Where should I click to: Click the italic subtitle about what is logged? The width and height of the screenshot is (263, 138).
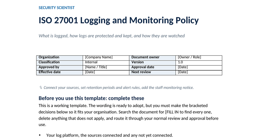pos(111,36)
